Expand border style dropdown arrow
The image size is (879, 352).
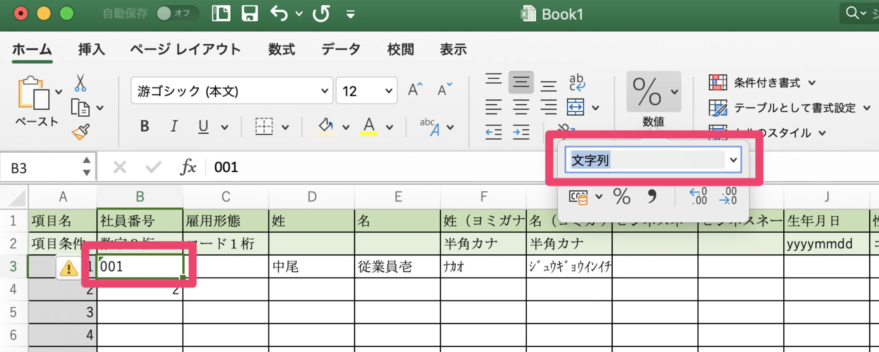pyautogui.click(x=285, y=127)
